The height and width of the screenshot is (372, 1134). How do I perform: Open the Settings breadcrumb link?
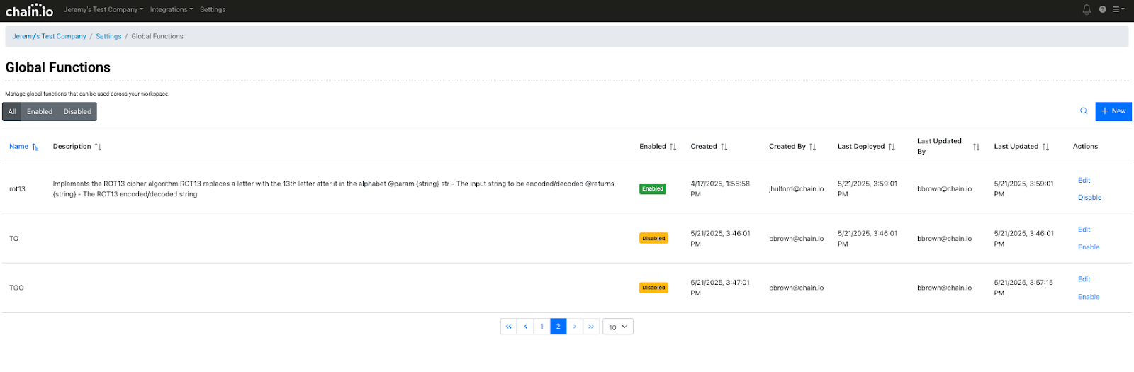(x=108, y=36)
